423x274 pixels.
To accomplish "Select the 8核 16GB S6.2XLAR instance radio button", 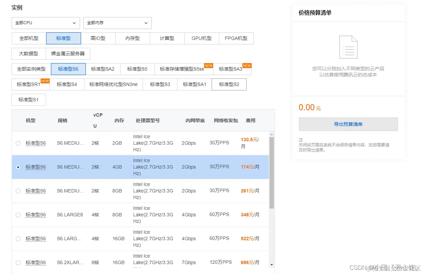I will [x=18, y=262].
